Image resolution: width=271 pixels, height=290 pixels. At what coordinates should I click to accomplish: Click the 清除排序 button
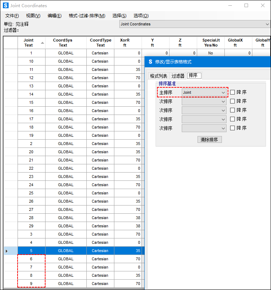(x=209, y=140)
